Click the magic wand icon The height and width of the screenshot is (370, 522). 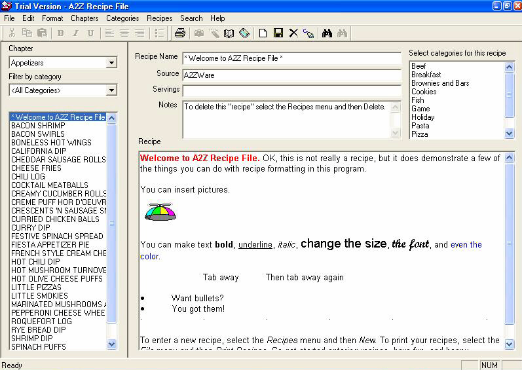coord(214,33)
